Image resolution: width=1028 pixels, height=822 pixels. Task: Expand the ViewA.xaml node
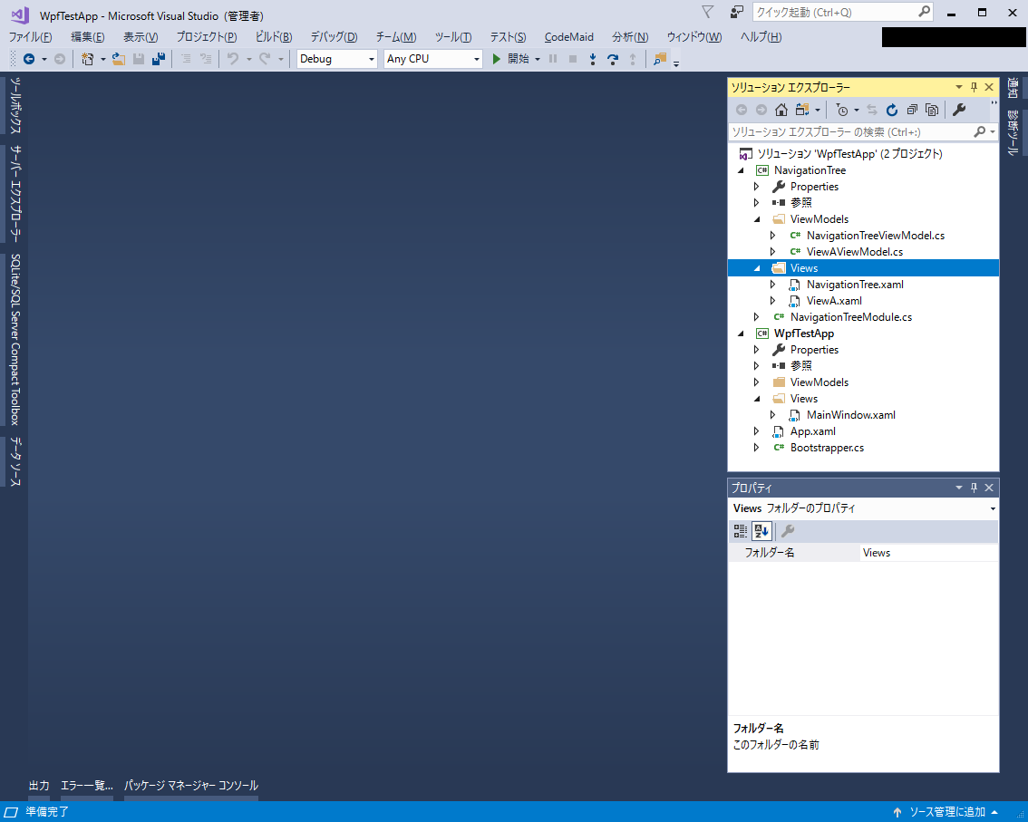pos(773,301)
